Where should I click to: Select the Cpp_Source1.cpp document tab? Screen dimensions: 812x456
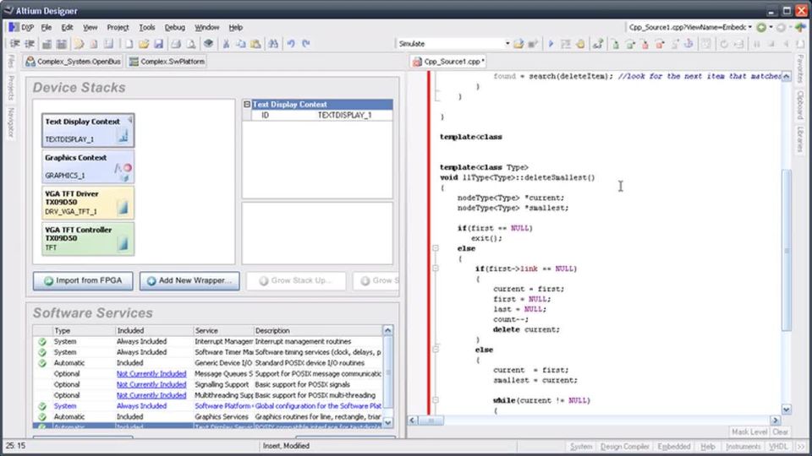point(448,62)
